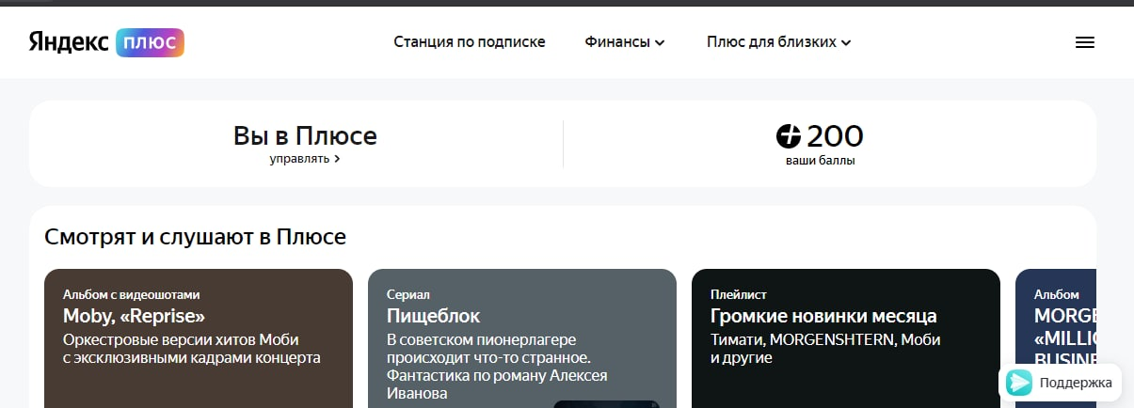The width and height of the screenshot is (1134, 408).
Task: Open the Moby «Reprise» album card
Action: coord(199,338)
